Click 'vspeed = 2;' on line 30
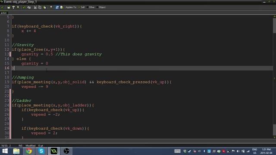 pos(44,133)
